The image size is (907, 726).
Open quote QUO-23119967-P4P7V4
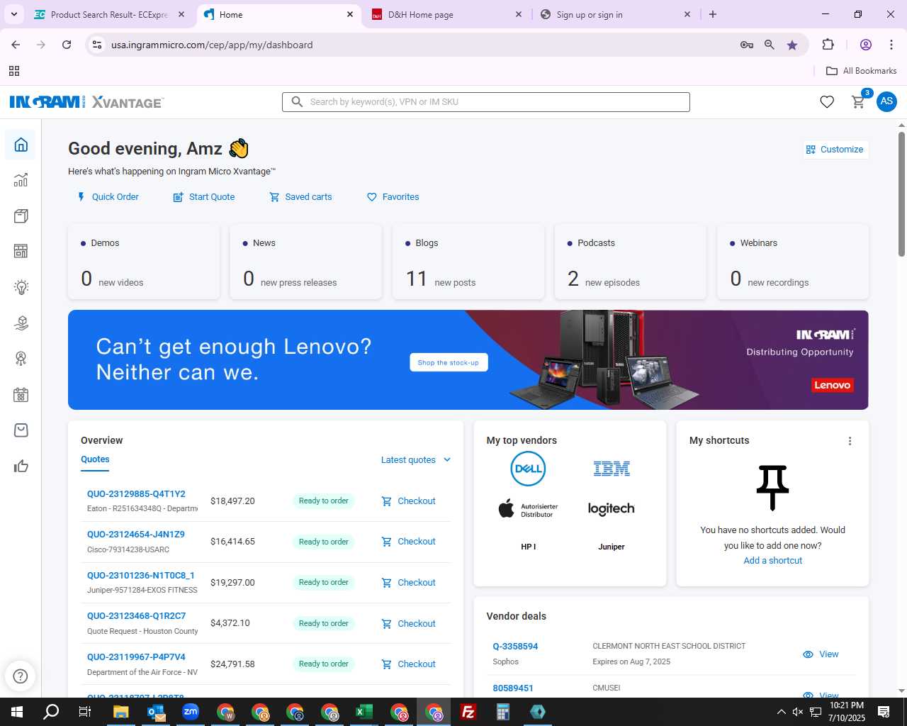[136, 657]
